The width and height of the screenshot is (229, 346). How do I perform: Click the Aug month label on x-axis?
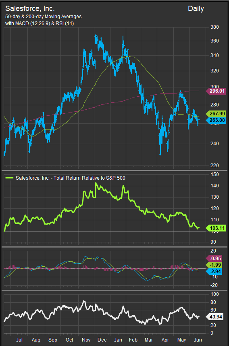[36, 340]
